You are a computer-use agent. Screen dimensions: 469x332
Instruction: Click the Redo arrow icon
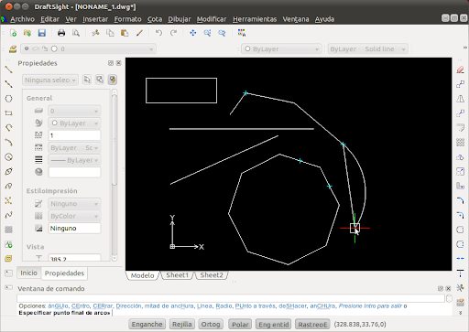tap(173, 33)
